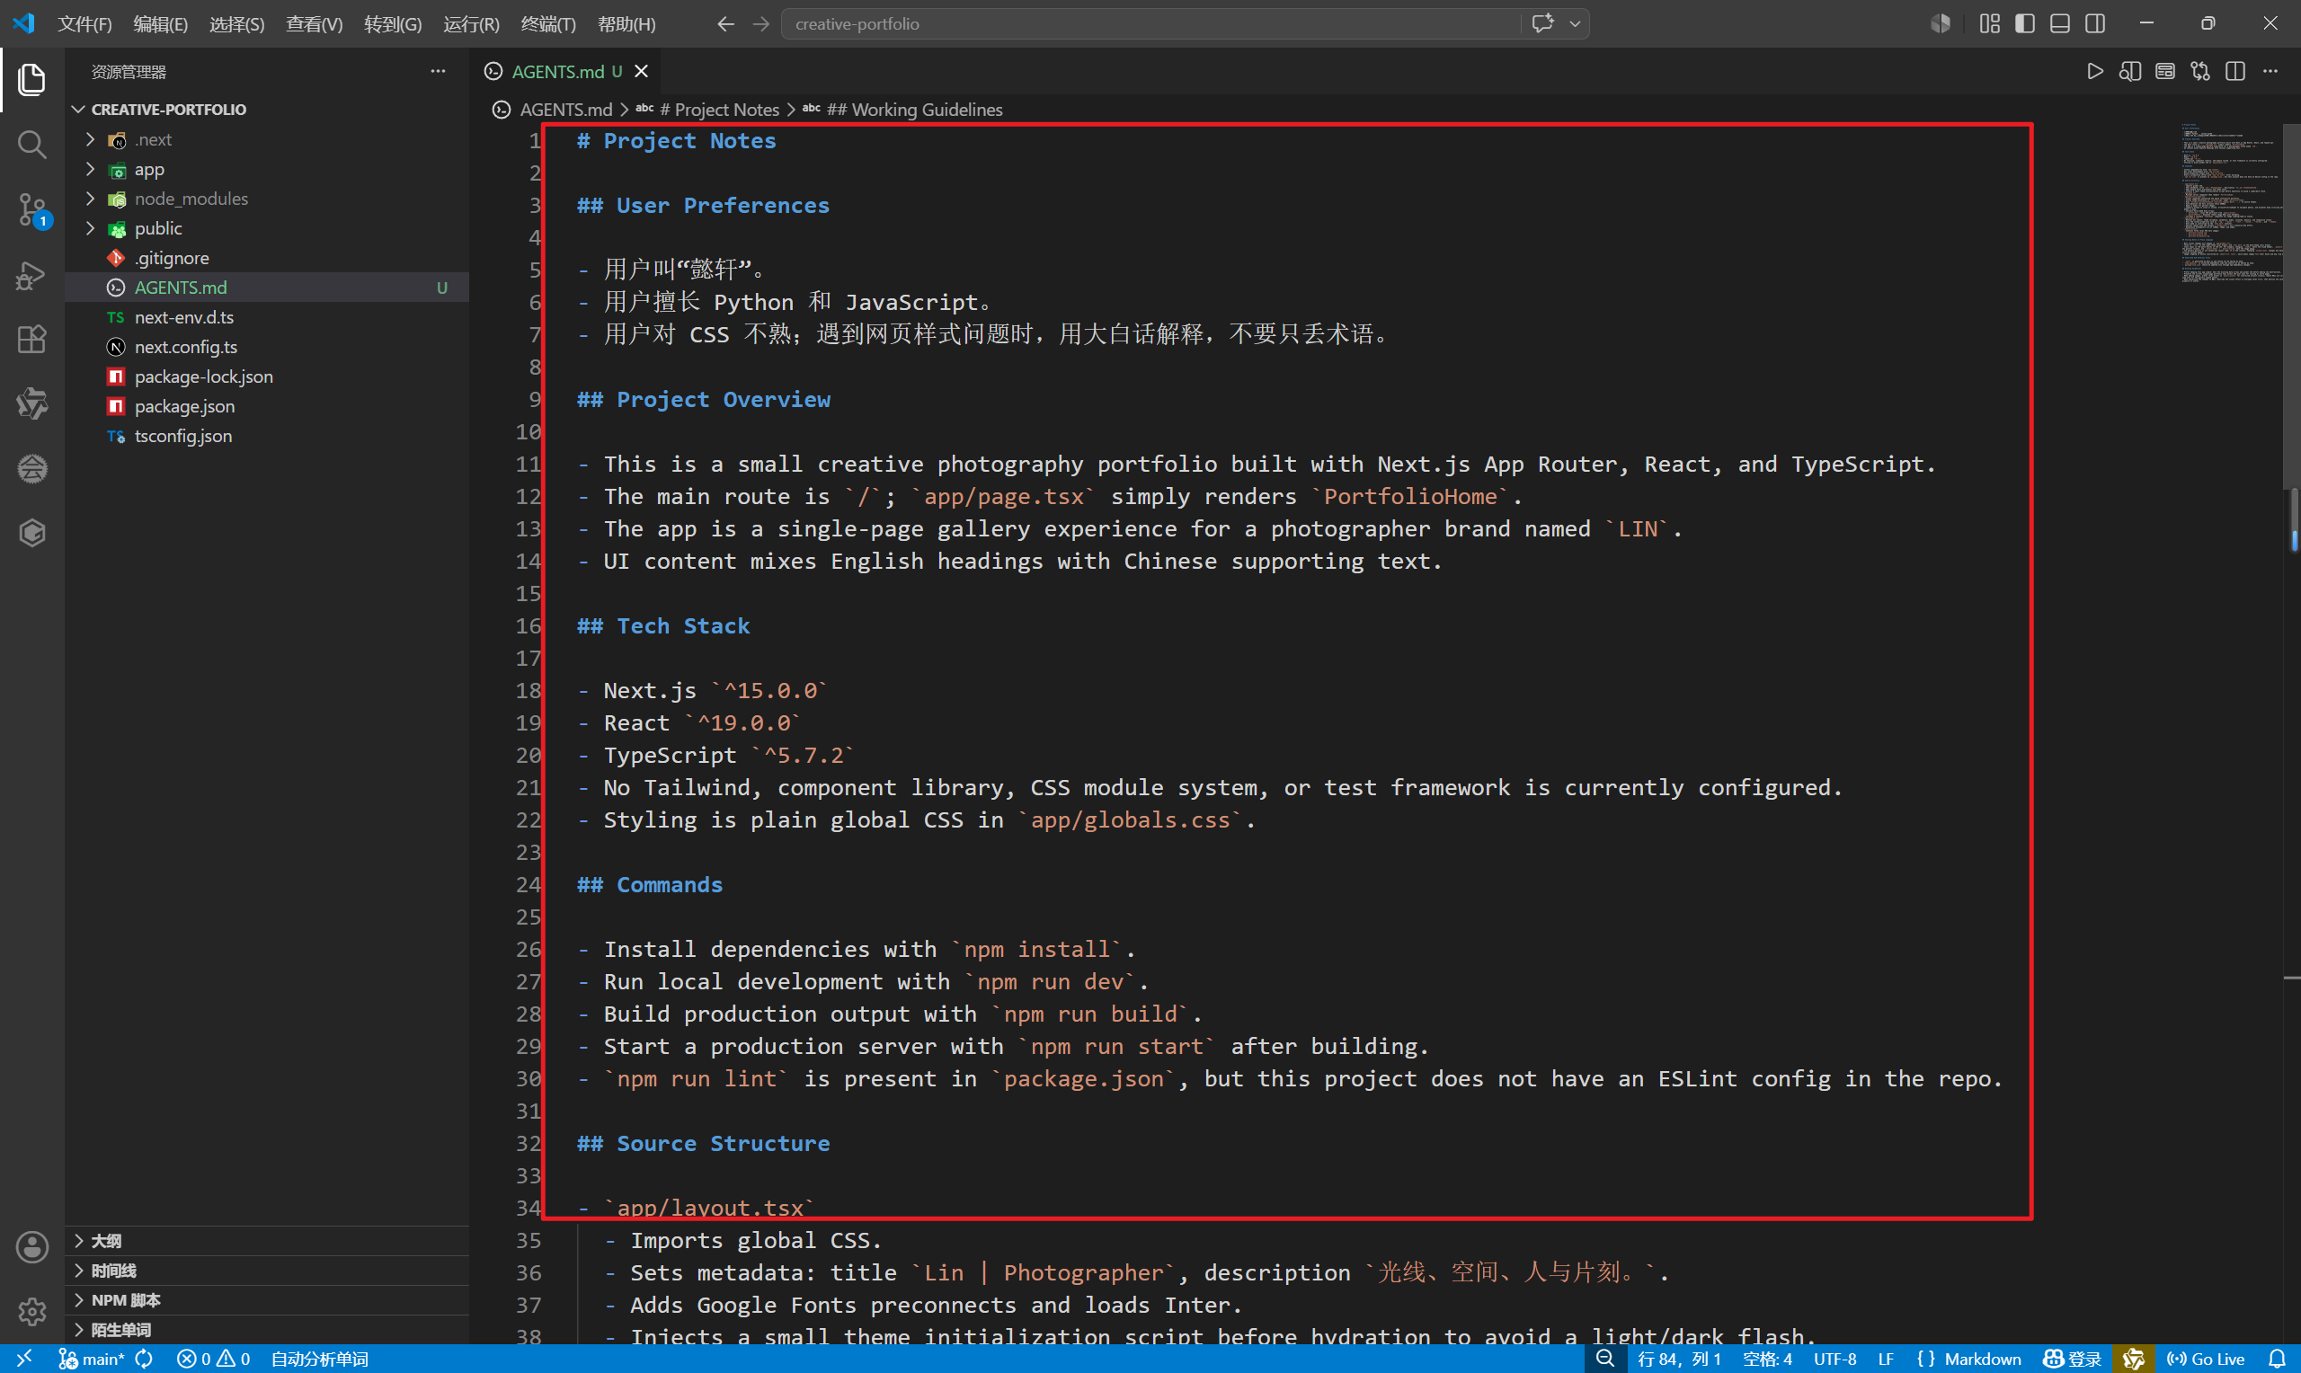The height and width of the screenshot is (1373, 2301).
Task: Open the 文件(F) menu
Action: tap(84, 24)
